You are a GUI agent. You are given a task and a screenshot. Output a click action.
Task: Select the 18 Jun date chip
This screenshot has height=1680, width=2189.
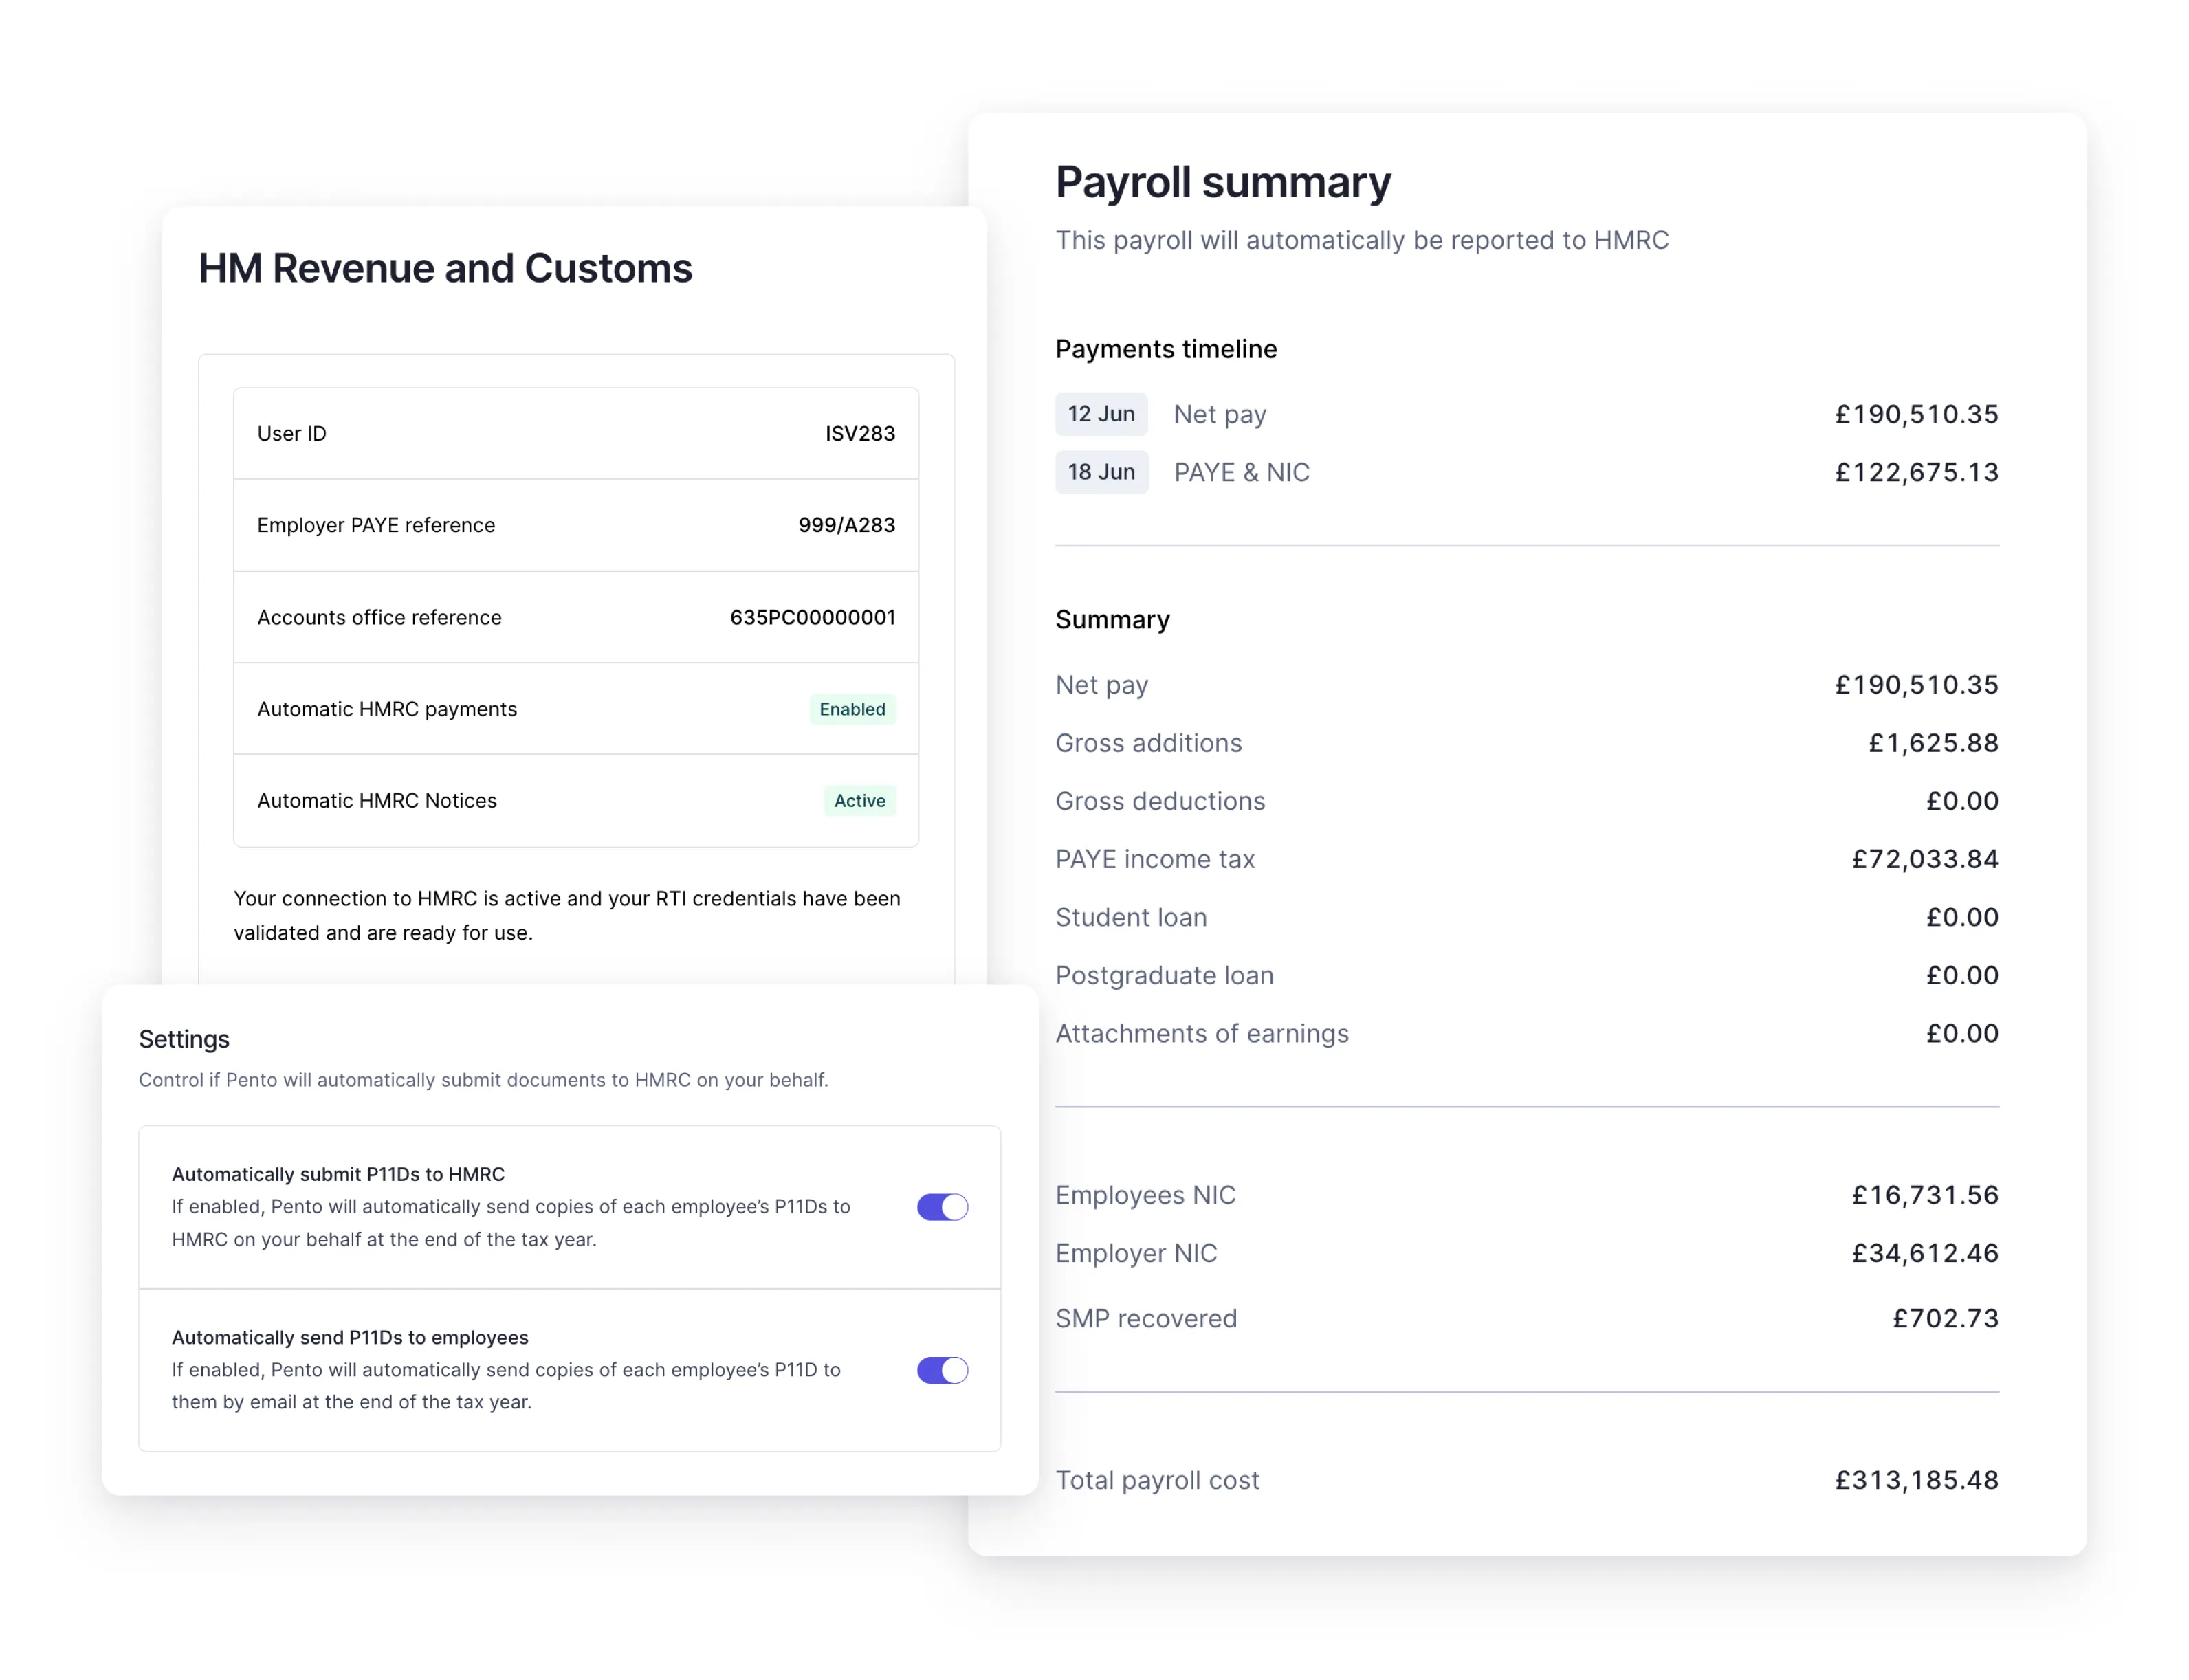(1101, 472)
